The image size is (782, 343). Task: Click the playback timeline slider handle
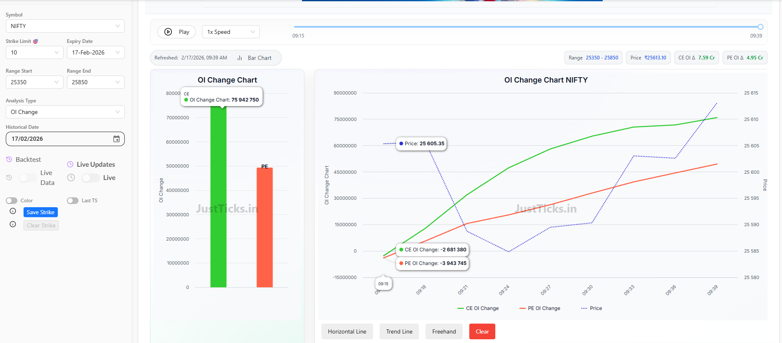click(760, 27)
